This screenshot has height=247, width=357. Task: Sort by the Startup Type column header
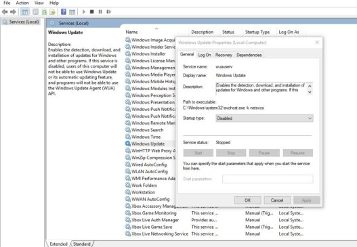click(257, 32)
